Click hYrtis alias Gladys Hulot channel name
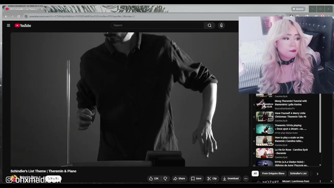The width and height of the screenshot is (334, 188). 286,133
